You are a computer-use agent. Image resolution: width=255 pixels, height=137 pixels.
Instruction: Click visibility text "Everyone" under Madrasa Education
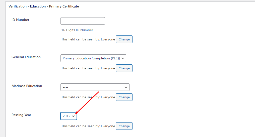click(x=108, y=97)
